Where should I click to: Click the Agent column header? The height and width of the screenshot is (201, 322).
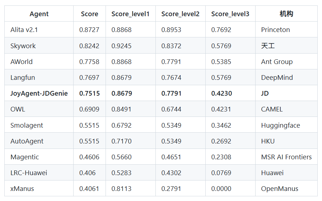tap(39, 14)
